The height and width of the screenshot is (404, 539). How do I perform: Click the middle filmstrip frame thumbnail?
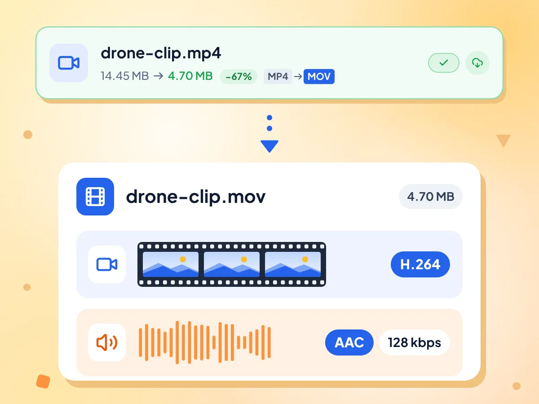(232, 264)
